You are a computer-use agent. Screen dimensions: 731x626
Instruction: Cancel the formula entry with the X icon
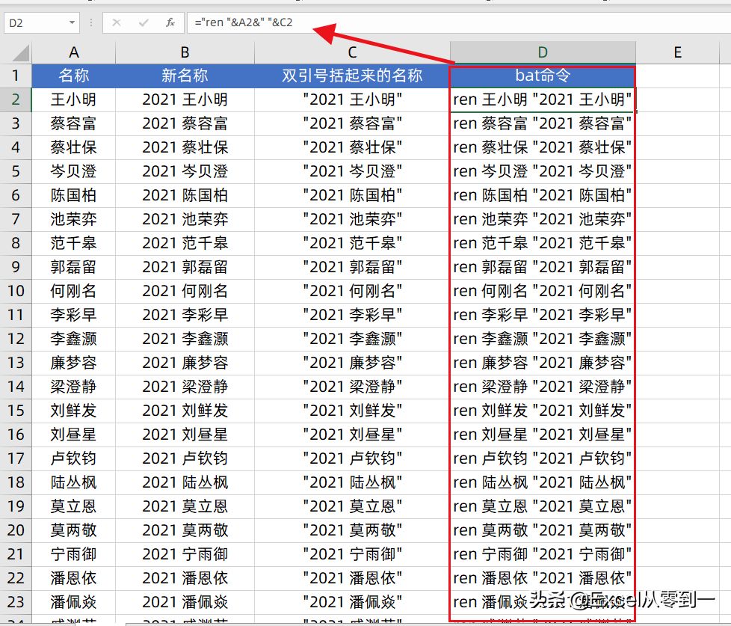[117, 22]
